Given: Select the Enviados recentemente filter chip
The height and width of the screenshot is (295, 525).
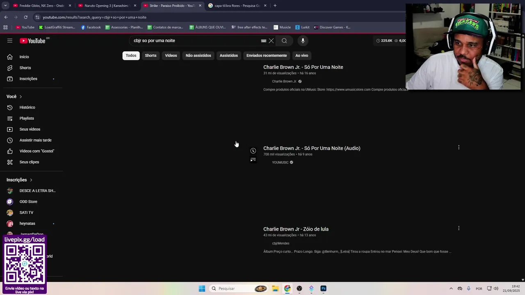Looking at the screenshot, I should (x=267, y=56).
